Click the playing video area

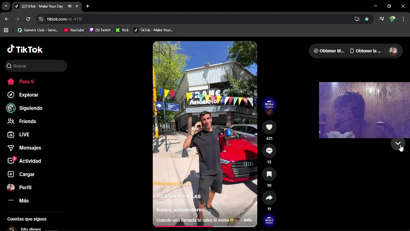click(205, 134)
